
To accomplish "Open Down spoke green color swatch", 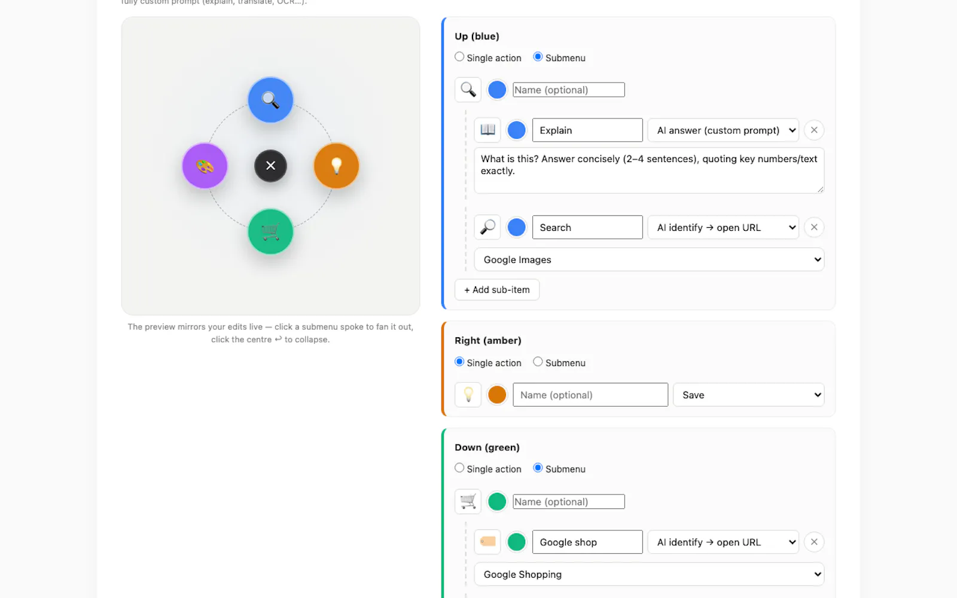I will click(x=497, y=502).
